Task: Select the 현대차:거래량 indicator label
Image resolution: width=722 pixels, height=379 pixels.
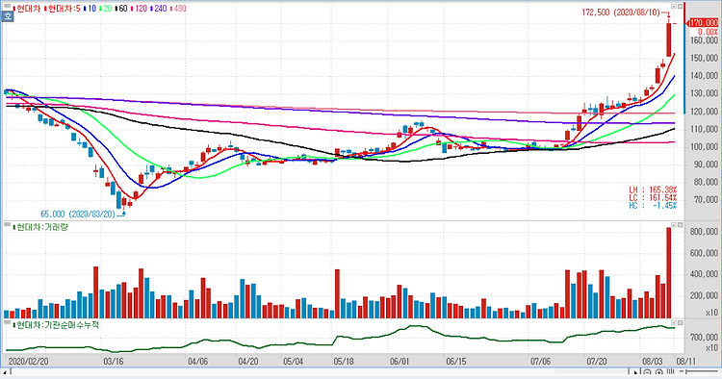Action: click(40, 227)
